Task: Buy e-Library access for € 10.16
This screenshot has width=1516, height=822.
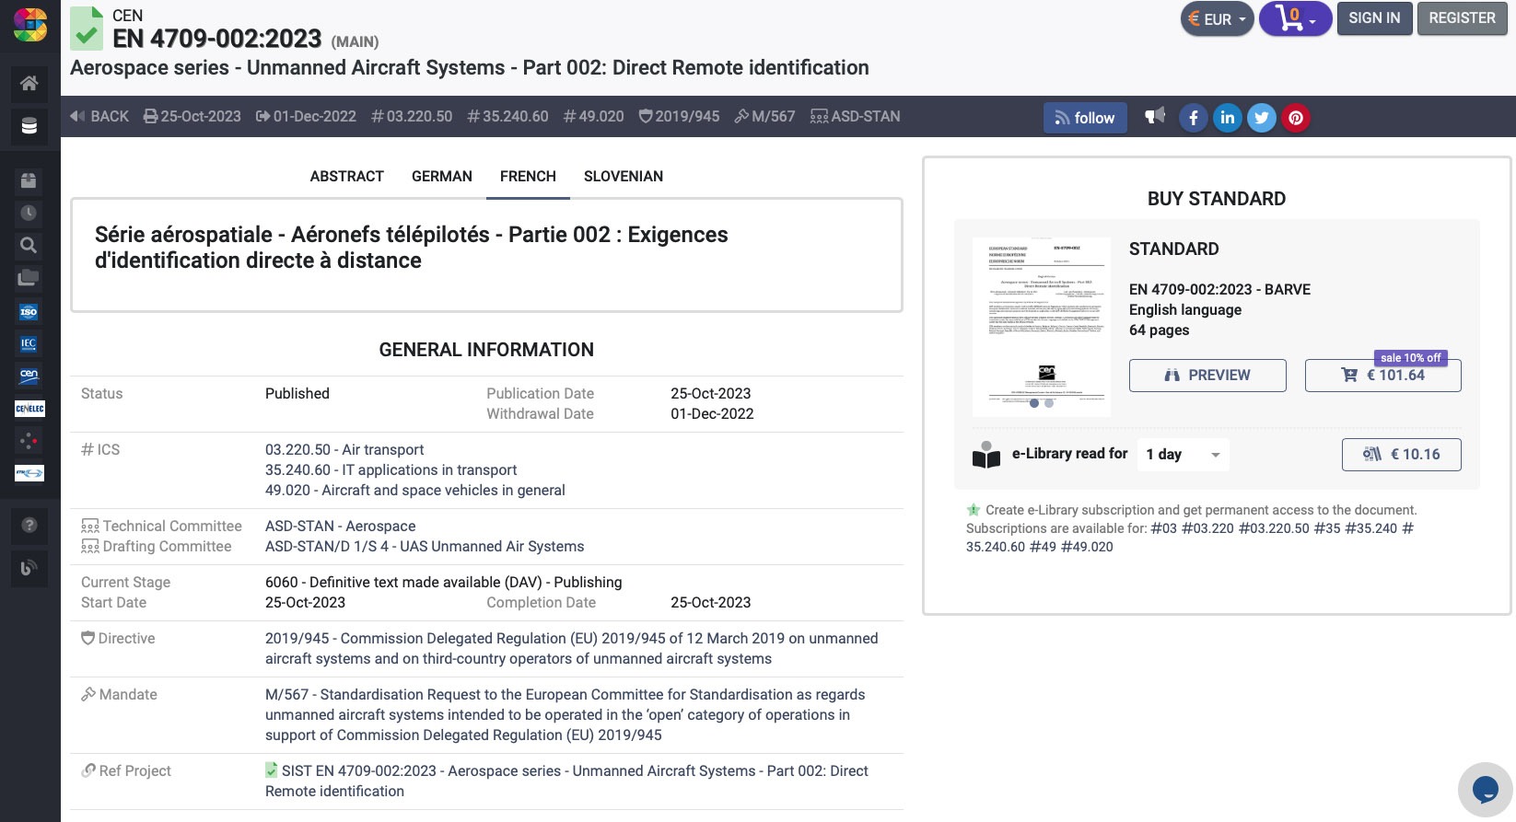Action: [1401, 455]
